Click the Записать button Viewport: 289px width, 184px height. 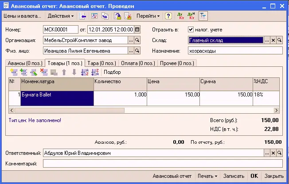pyautogui.click(x=234, y=176)
